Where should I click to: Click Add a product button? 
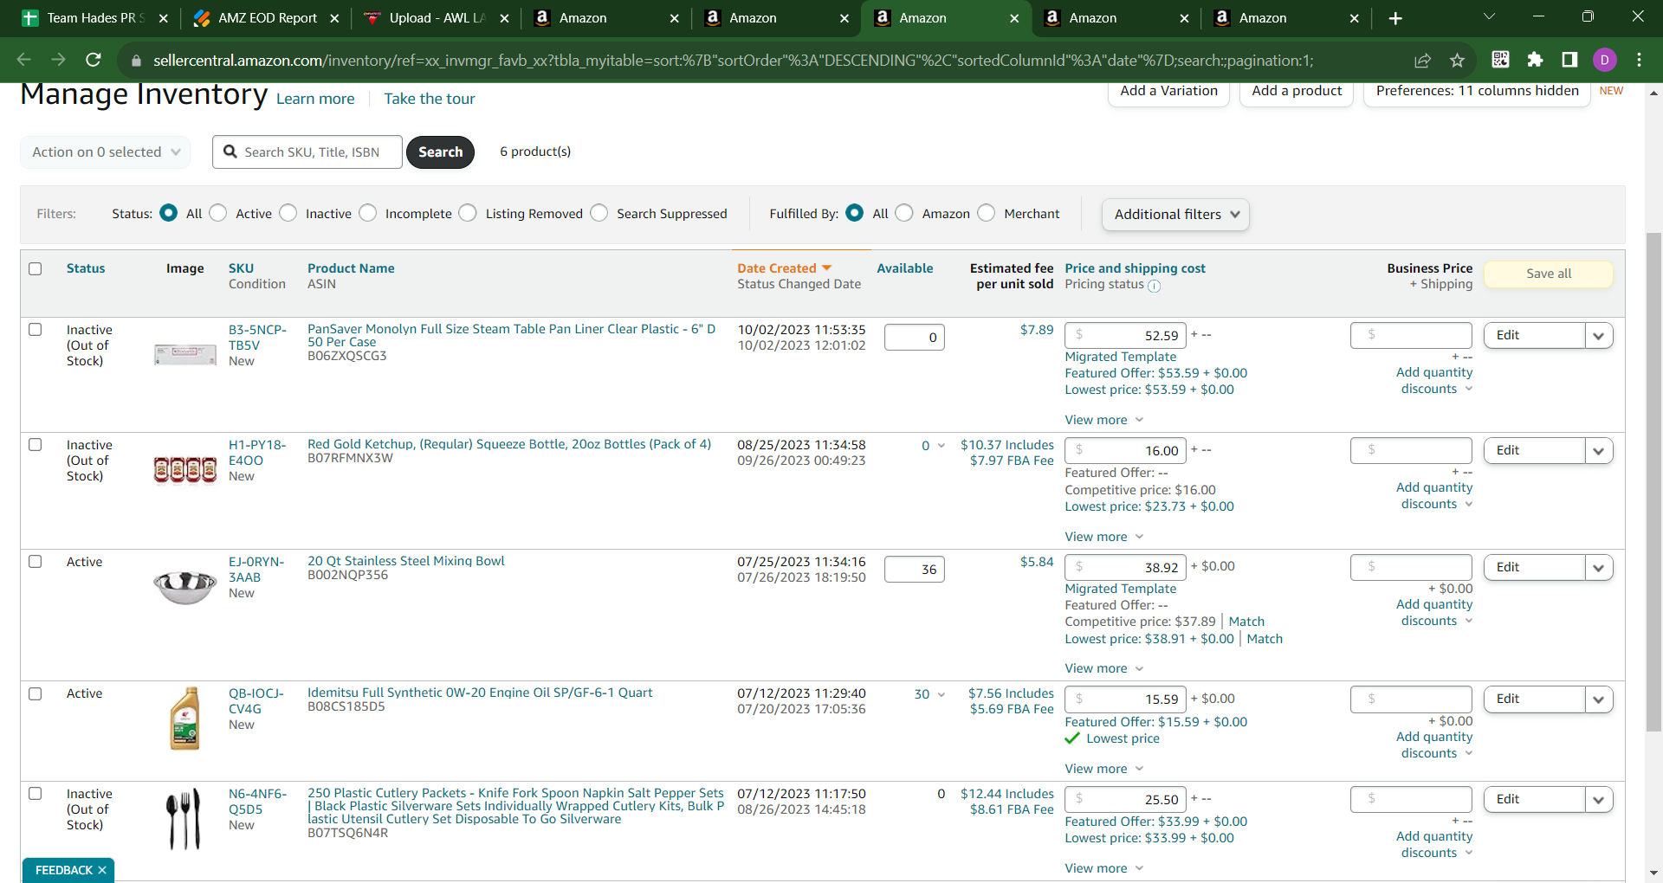(x=1297, y=91)
